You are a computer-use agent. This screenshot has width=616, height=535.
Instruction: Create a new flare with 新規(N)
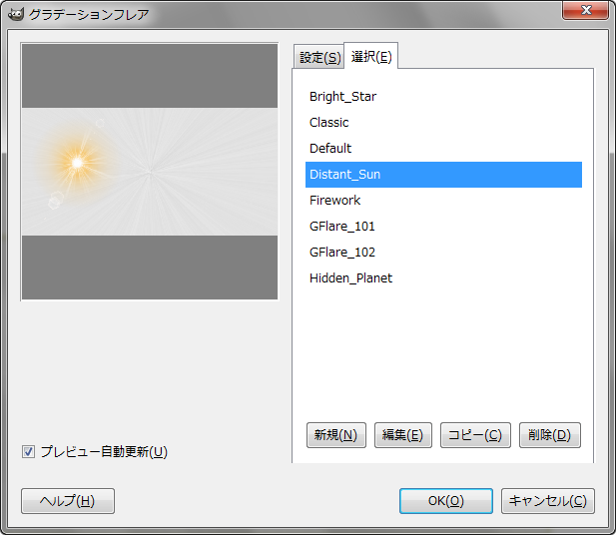pyautogui.click(x=335, y=435)
